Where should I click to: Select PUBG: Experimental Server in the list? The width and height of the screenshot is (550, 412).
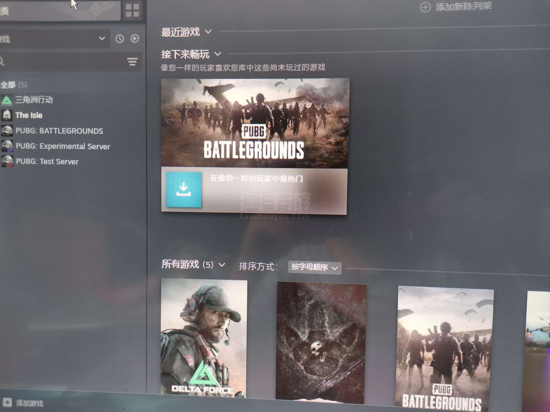coord(63,146)
